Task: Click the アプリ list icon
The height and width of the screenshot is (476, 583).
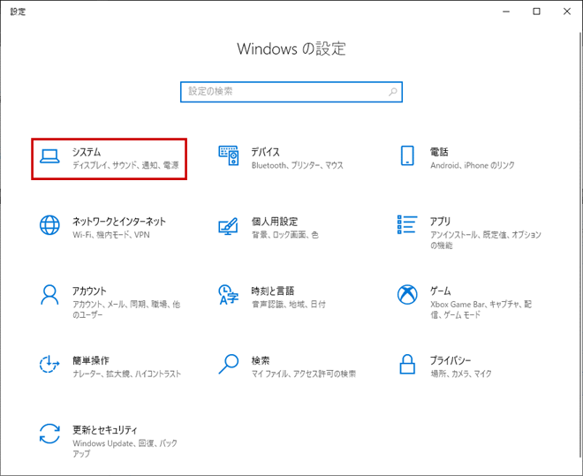Action: tap(407, 224)
